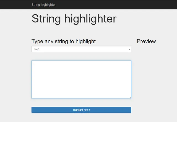The image size is (177, 141).
Task: Click the exclamation mark on the blue button
Action: 89,110
